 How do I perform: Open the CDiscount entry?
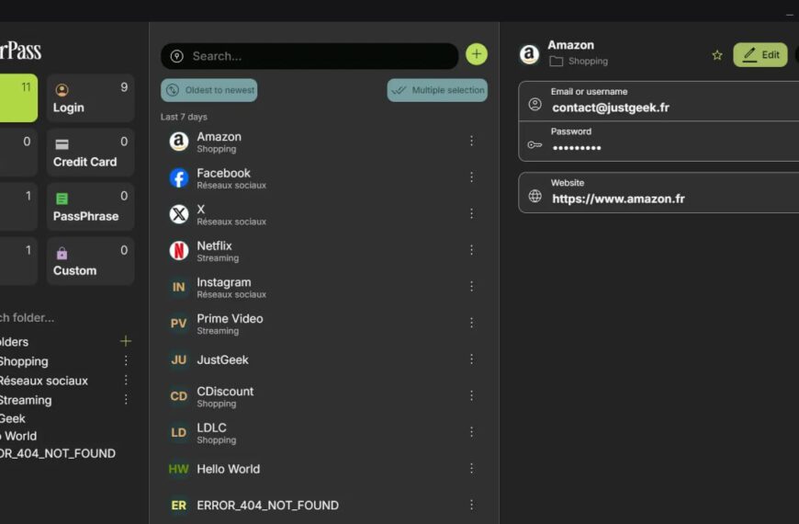323,396
